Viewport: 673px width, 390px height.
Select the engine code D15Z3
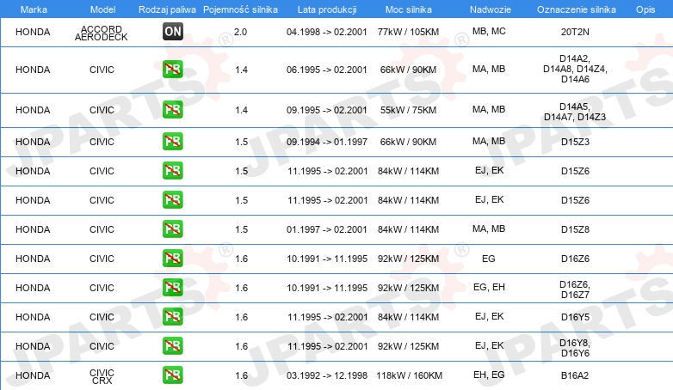coord(575,142)
